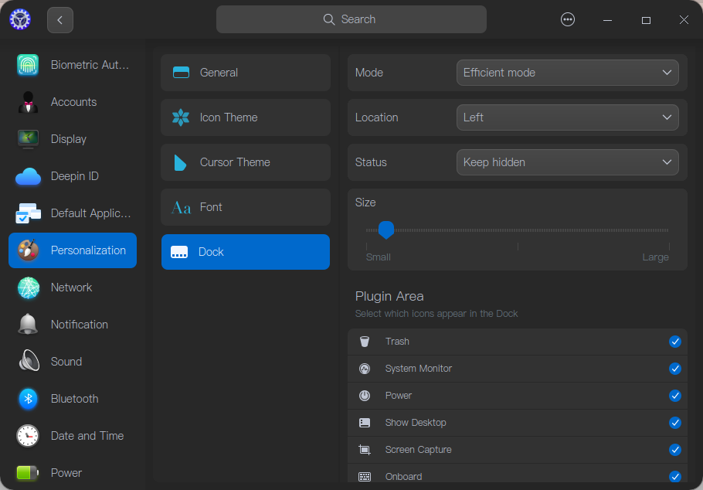The image size is (703, 490).
Task: Select the Font settings entry
Action: 245,207
